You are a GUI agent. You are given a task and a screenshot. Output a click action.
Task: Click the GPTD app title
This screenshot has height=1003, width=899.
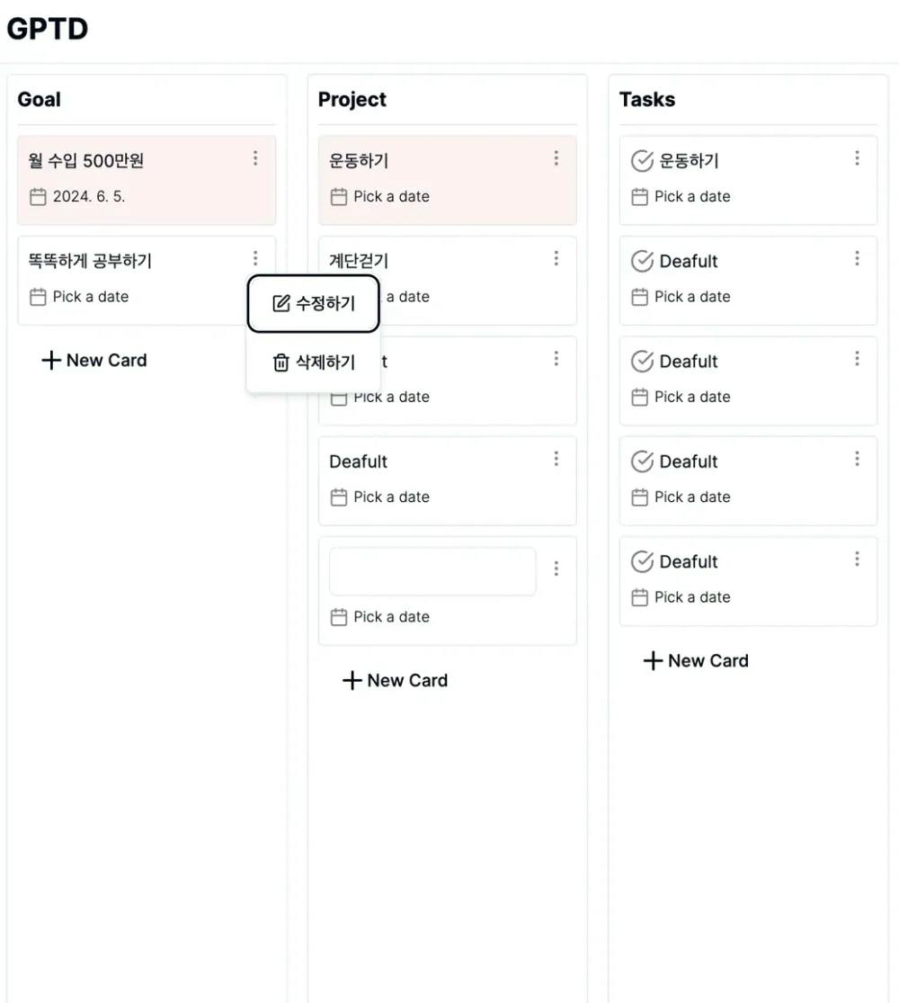(48, 29)
